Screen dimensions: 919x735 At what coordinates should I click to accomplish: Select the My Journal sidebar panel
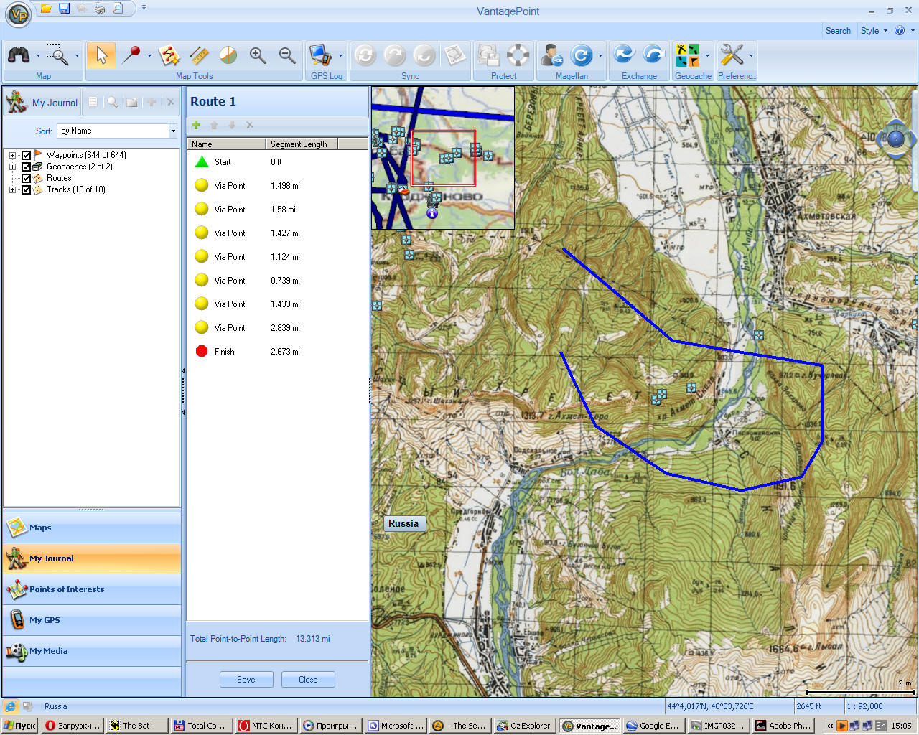tap(92, 558)
